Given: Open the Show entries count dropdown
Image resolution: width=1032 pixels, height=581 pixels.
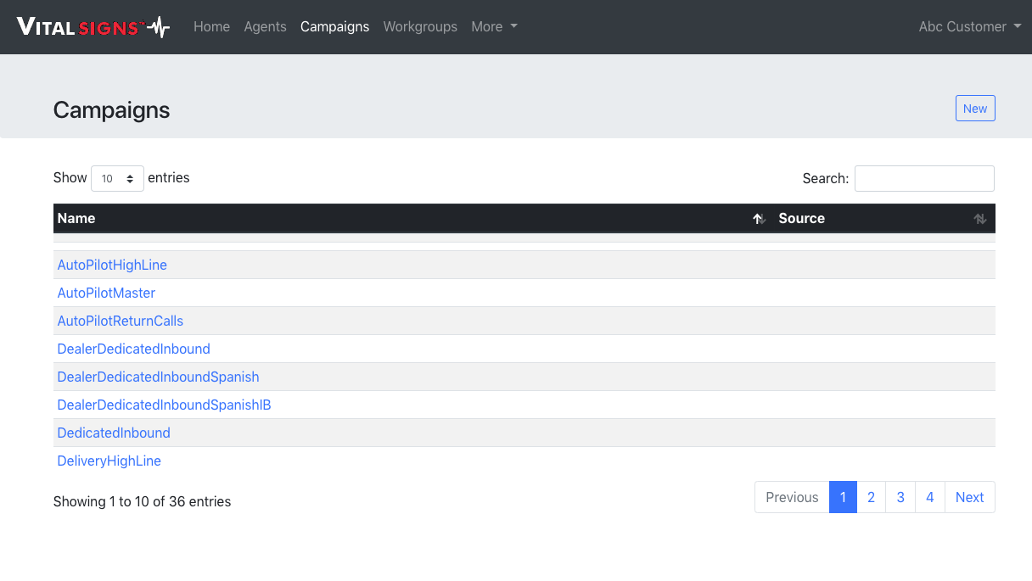Looking at the screenshot, I should pos(117,179).
